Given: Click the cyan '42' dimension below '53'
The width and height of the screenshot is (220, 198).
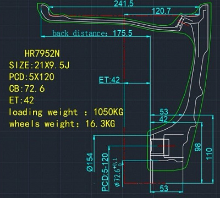Looking at the screenshot, I should click(163, 119).
